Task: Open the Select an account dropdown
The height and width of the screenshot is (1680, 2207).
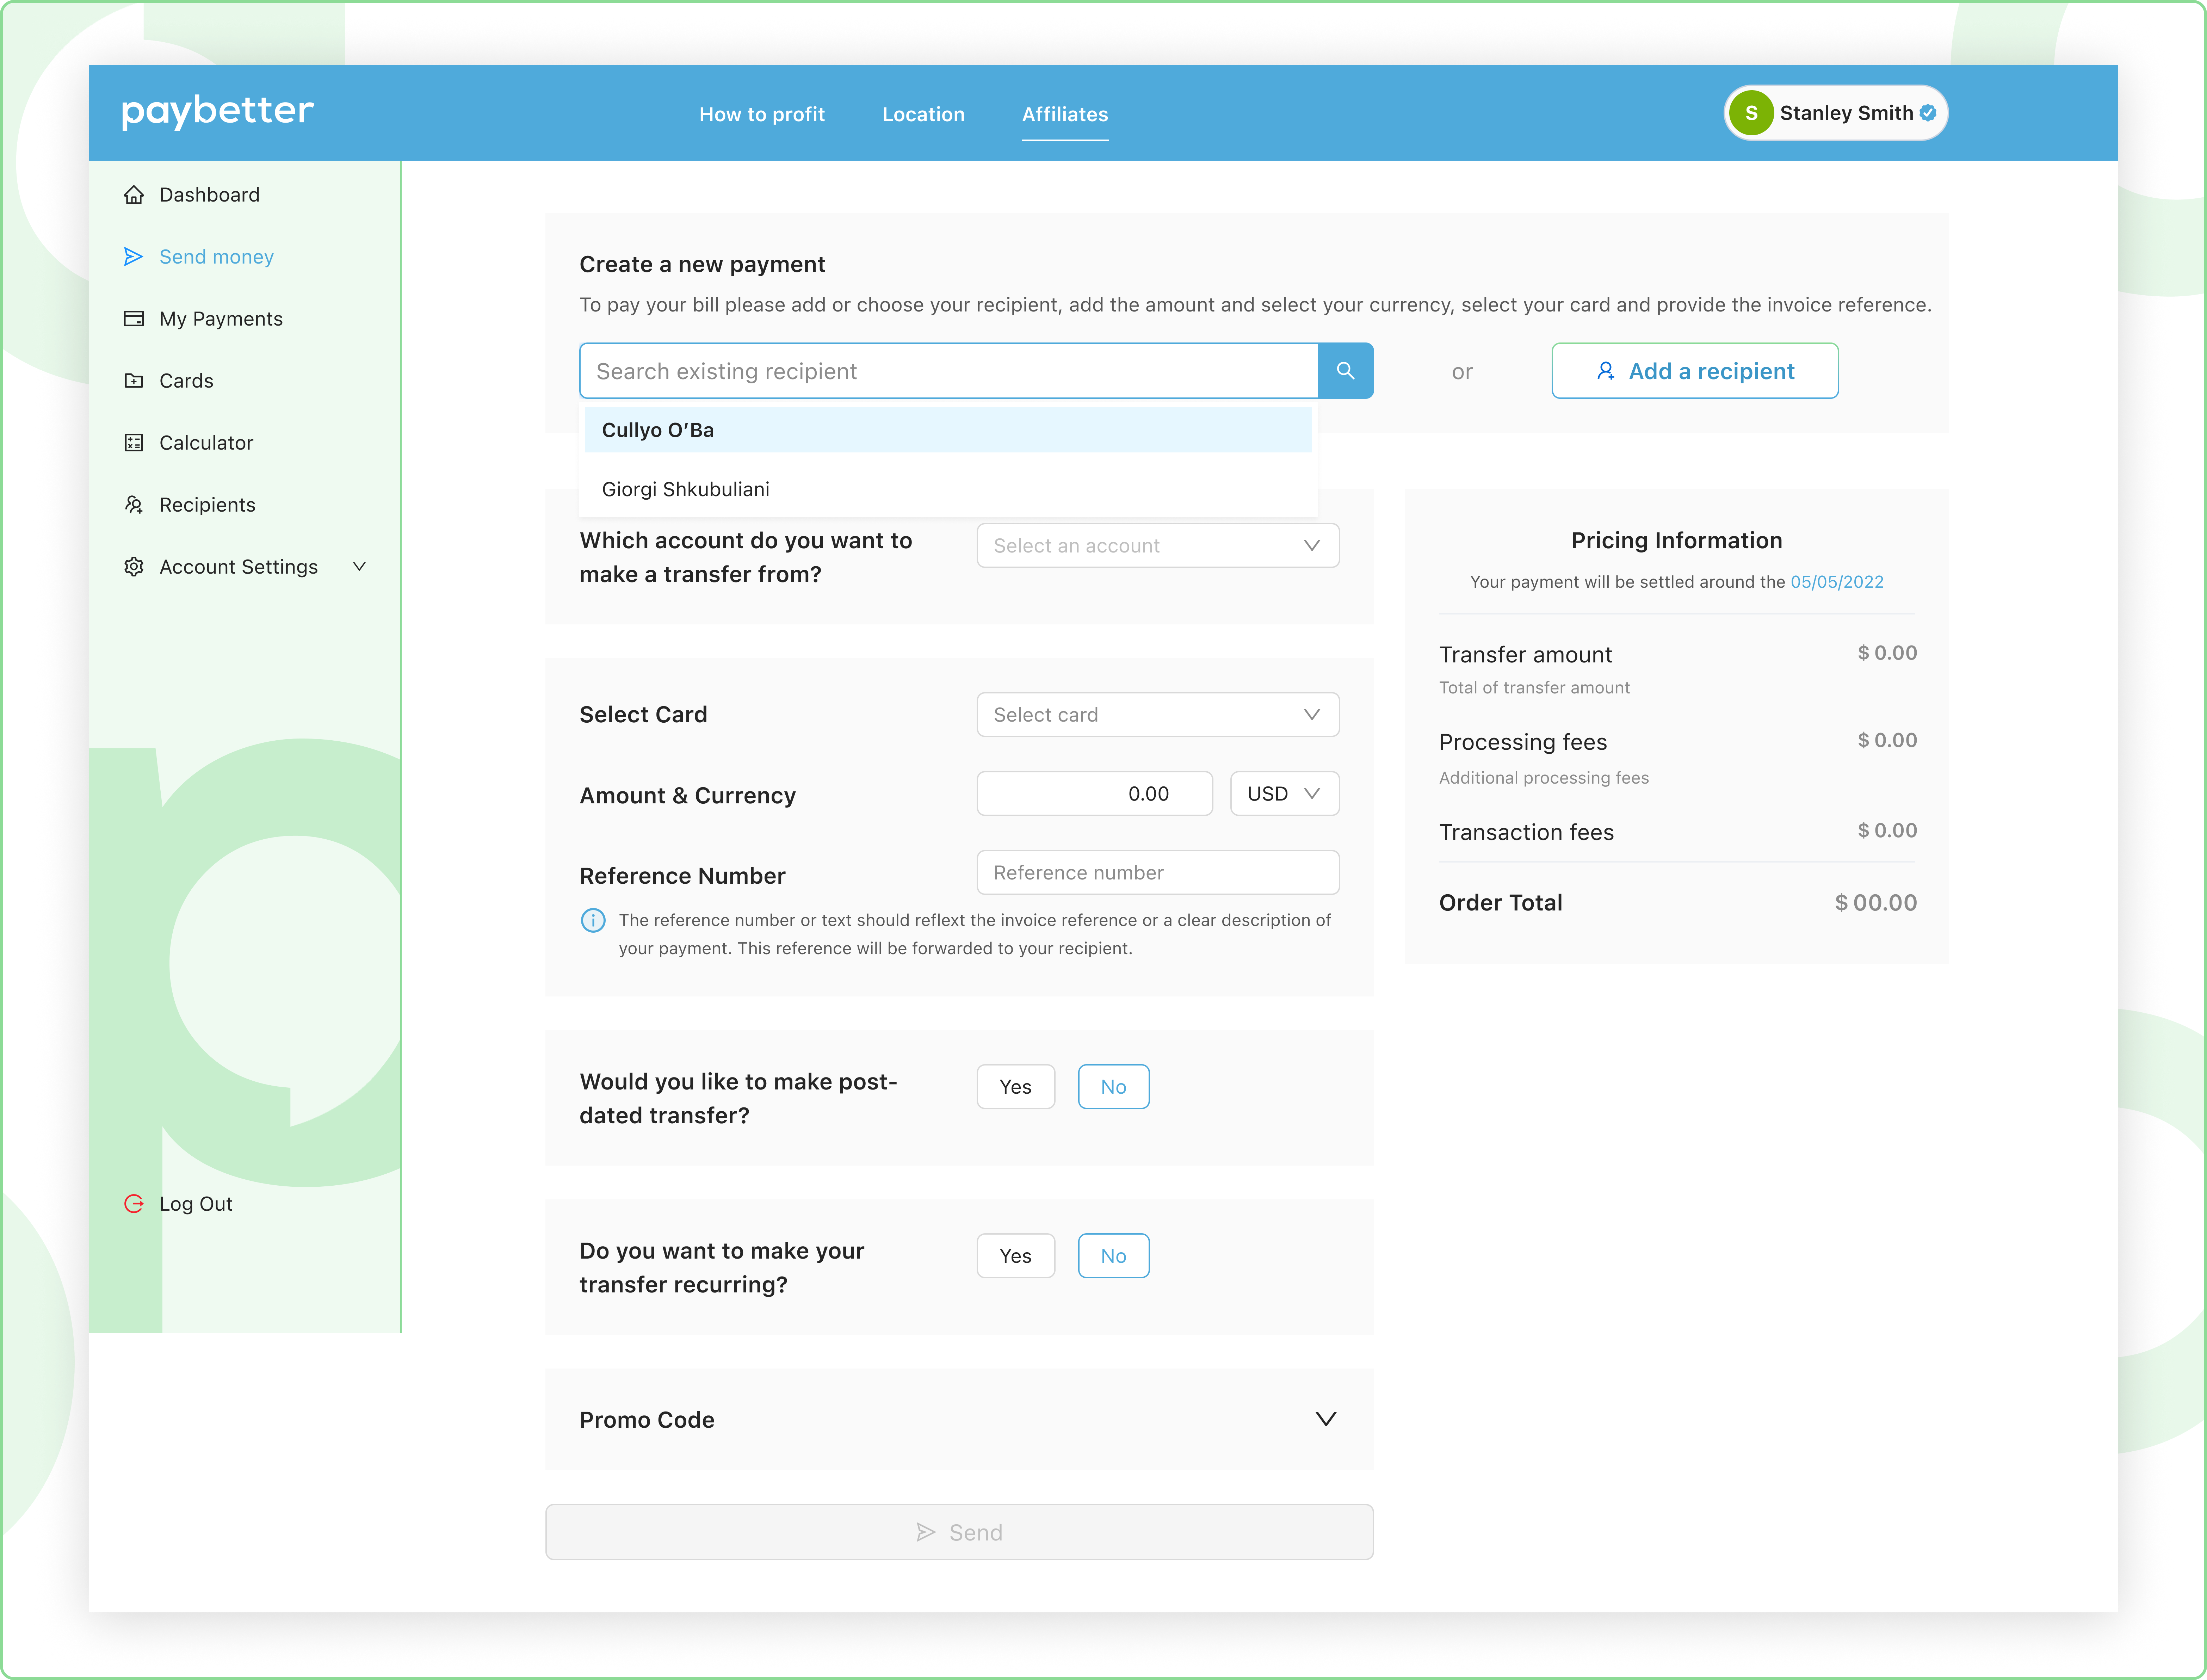Action: point(1157,546)
